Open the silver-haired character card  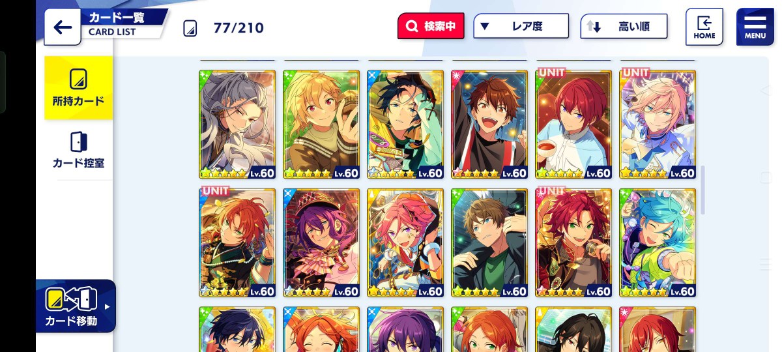(237, 125)
